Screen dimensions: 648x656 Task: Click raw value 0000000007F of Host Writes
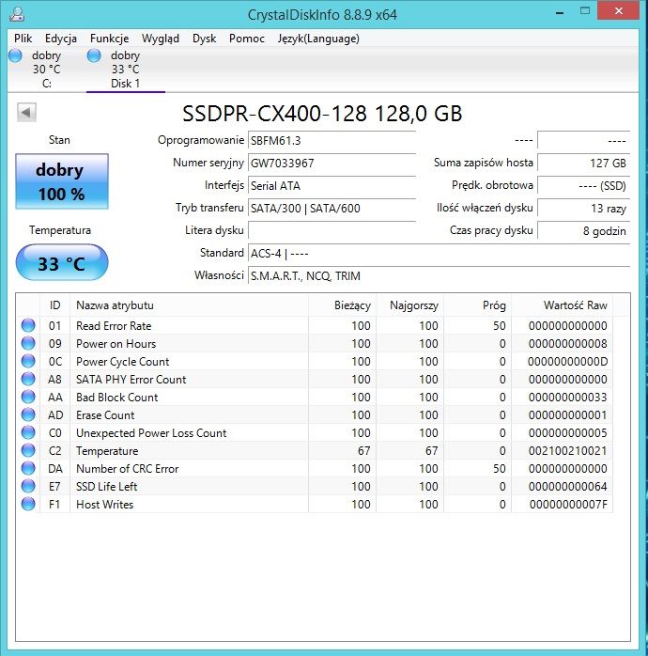(x=568, y=505)
